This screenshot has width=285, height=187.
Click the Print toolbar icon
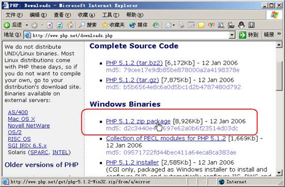point(181,25)
